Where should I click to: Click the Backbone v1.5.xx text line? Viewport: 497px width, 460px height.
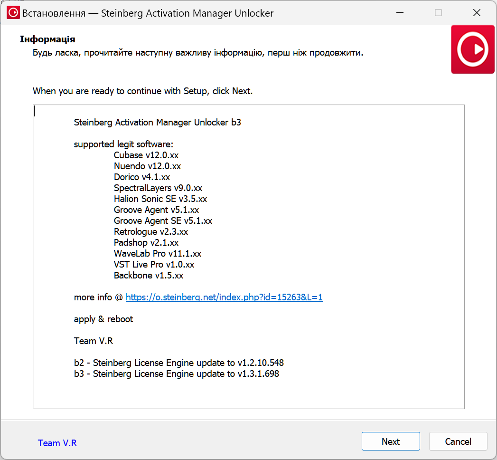coord(148,276)
